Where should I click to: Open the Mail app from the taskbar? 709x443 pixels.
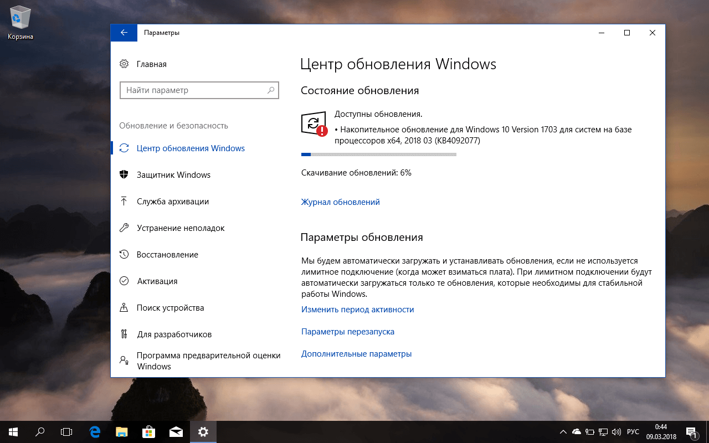click(x=176, y=431)
